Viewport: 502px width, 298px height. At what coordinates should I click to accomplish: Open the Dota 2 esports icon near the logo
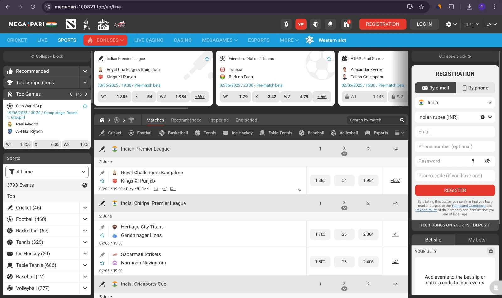pos(71,24)
